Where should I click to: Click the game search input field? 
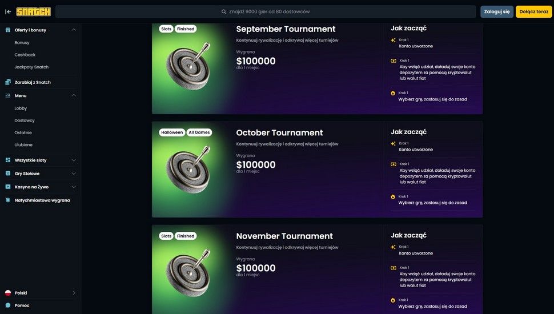click(266, 11)
